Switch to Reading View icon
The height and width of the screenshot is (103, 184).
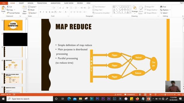[150, 95]
